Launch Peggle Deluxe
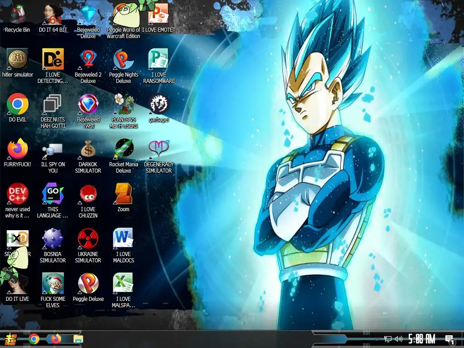The height and width of the screenshot is (348, 464). point(88,284)
